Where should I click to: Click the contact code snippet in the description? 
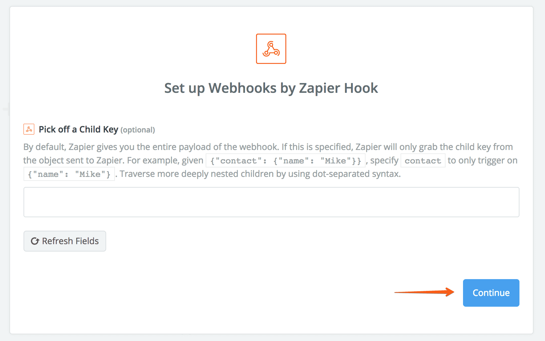pyautogui.click(x=423, y=160)
